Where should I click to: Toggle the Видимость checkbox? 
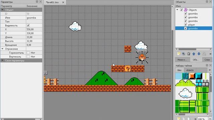(x=28, y=25)
